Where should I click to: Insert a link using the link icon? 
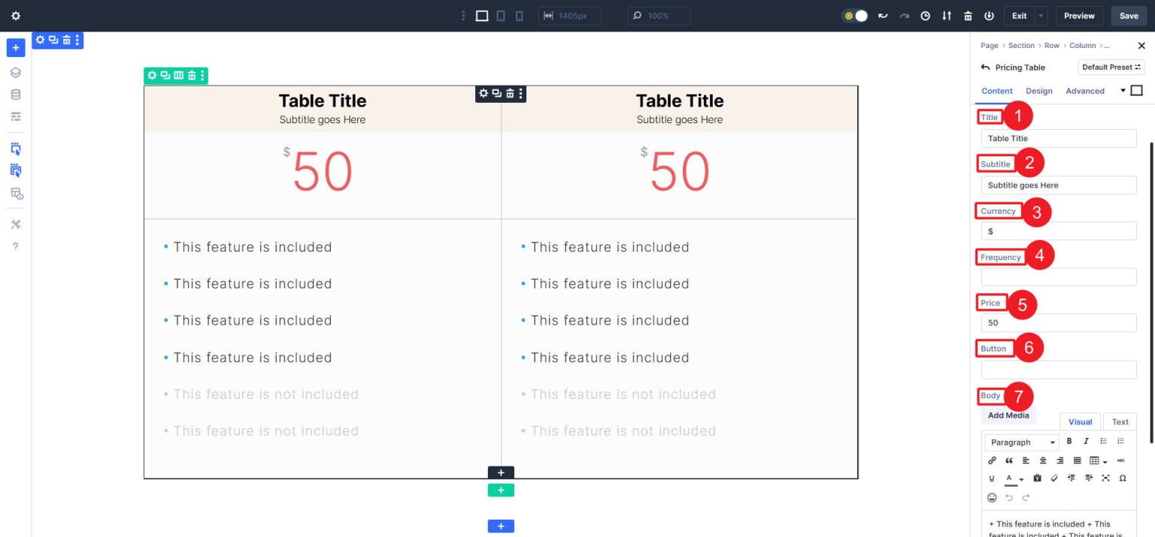point(992,460)
